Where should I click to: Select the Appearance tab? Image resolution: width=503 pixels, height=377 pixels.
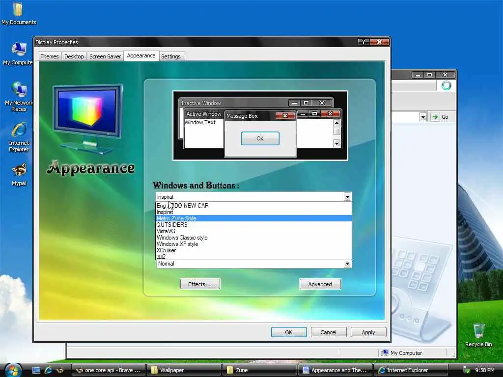[141, 56]
